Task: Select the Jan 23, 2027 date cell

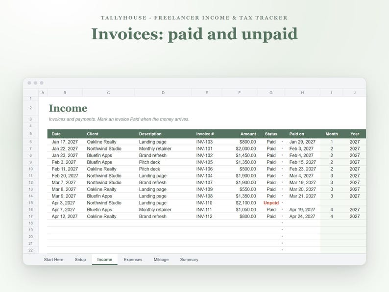Action: 65,155
